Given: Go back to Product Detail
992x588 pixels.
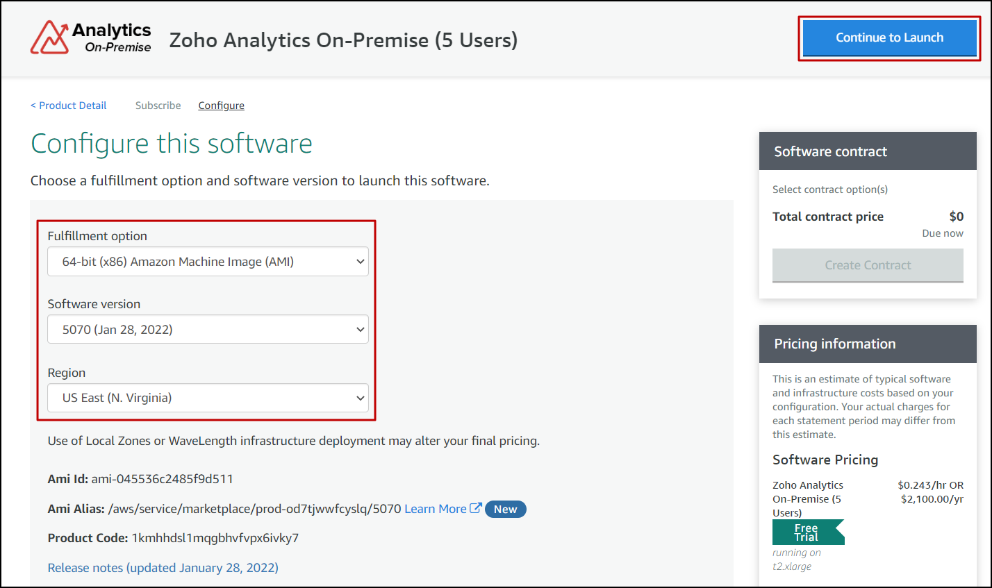Looking at the screenshot, I should [68, 105].
